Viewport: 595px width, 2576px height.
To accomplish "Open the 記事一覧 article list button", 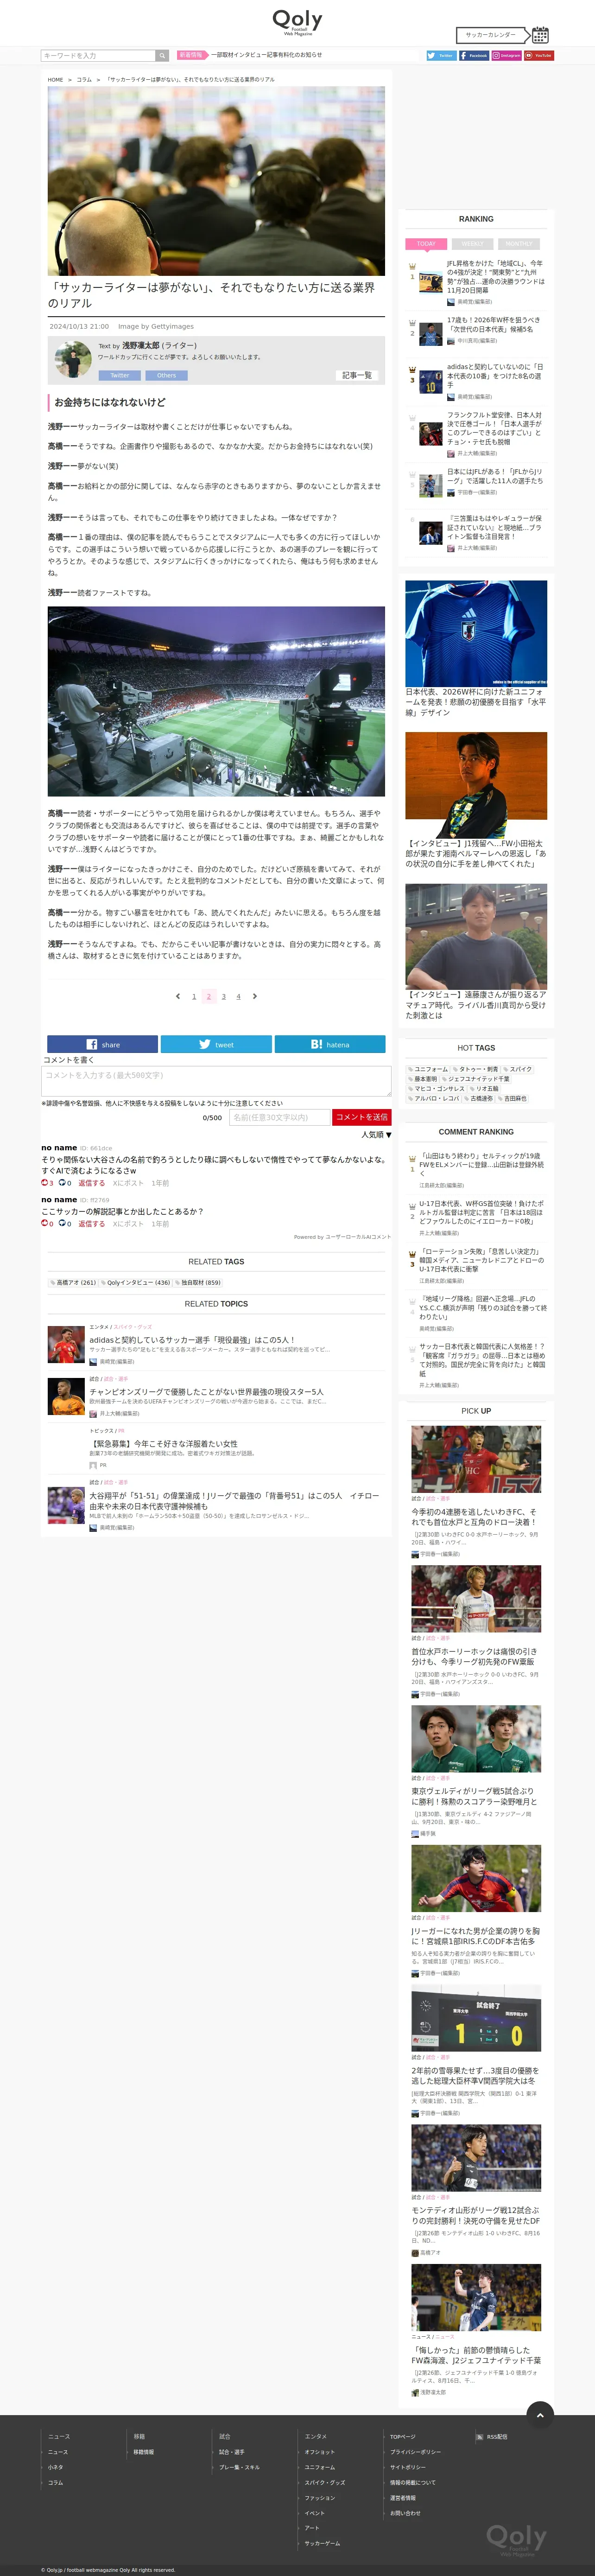I will (357, 375).
